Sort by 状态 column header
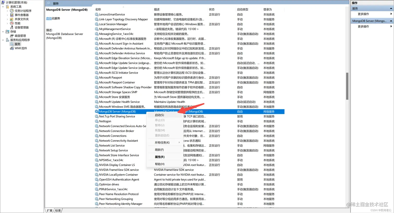This screenshot has width=394, height=213. (x=222, y=9)
